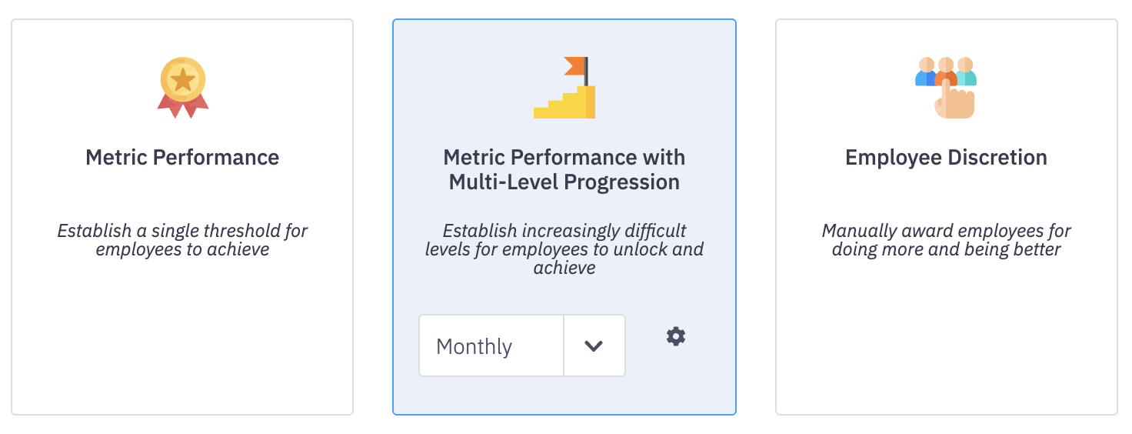The image size is (1132, 434).
Task: Click the "Metric Performance" heading text
Action: click(182, 158)
